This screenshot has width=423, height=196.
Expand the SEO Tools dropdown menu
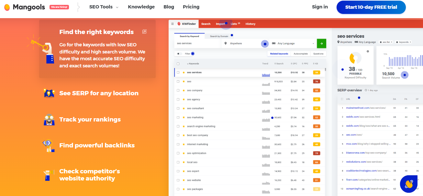pos(104,7)
